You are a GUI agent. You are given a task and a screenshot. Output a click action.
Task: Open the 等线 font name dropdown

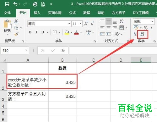click(x=69, y=24)
